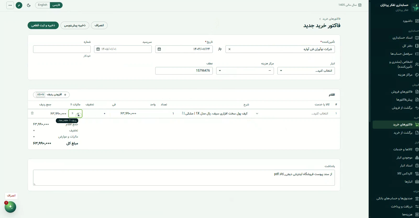Open سرفصل حساب‌ها in the sidebar
The width and height of the screenshot is (419, 218).
396,54
